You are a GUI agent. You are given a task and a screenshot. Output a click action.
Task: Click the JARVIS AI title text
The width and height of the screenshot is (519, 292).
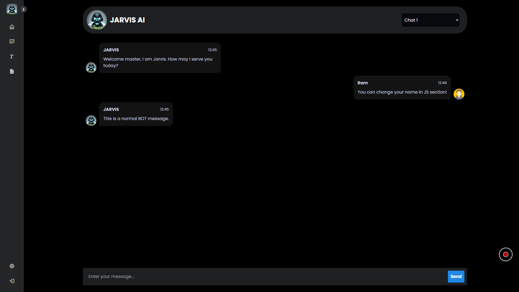point(127,20)
